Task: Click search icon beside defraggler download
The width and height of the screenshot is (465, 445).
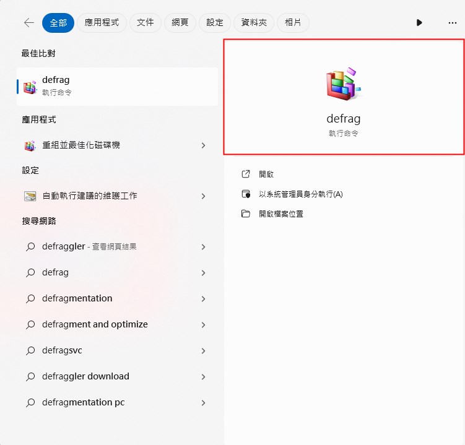Action: click(x=30, y=376)
